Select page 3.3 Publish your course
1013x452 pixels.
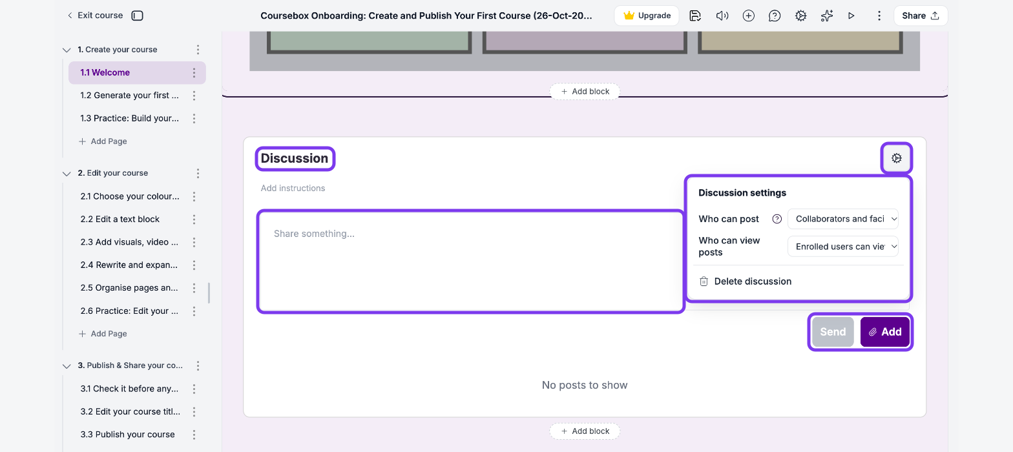(128, 435)
